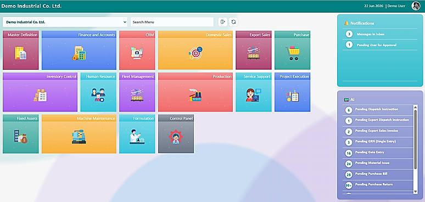
Task: Open Domestic Sales target icon
Action: click(195, 53)
